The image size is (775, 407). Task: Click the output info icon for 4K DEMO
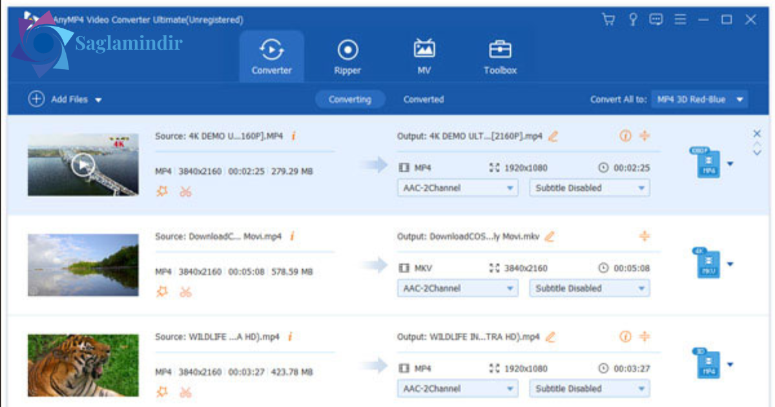click(x=625, y=136)
